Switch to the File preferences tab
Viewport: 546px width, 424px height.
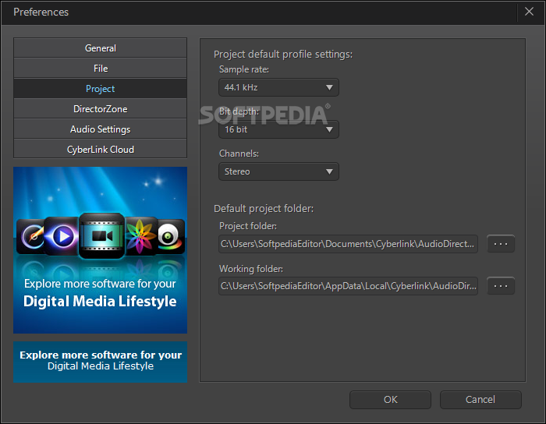pos(101,68)
